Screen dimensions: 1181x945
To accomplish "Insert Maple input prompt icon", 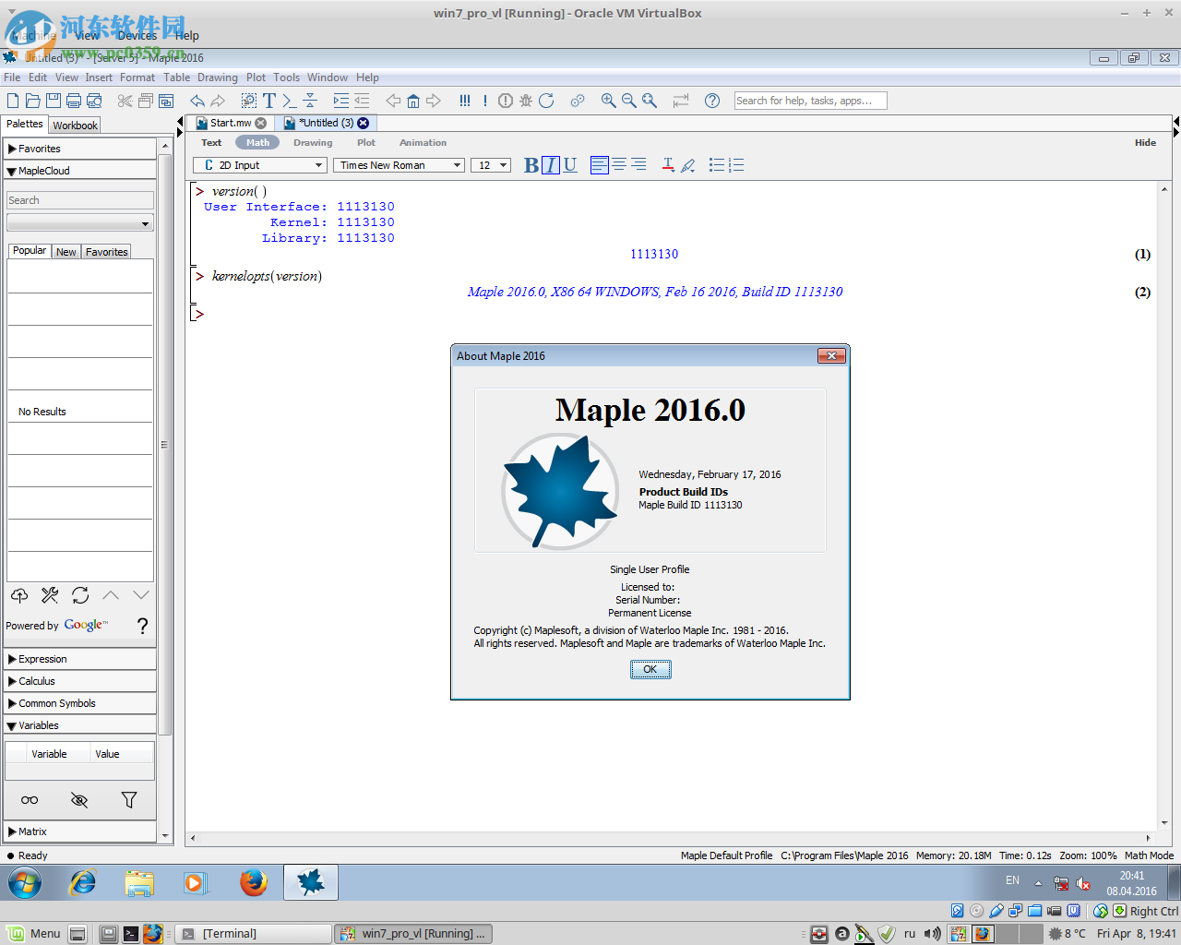I will click(x=290, y=101).
